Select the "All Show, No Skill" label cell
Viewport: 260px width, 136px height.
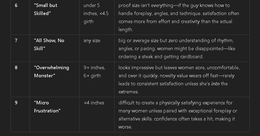(49, 45)
